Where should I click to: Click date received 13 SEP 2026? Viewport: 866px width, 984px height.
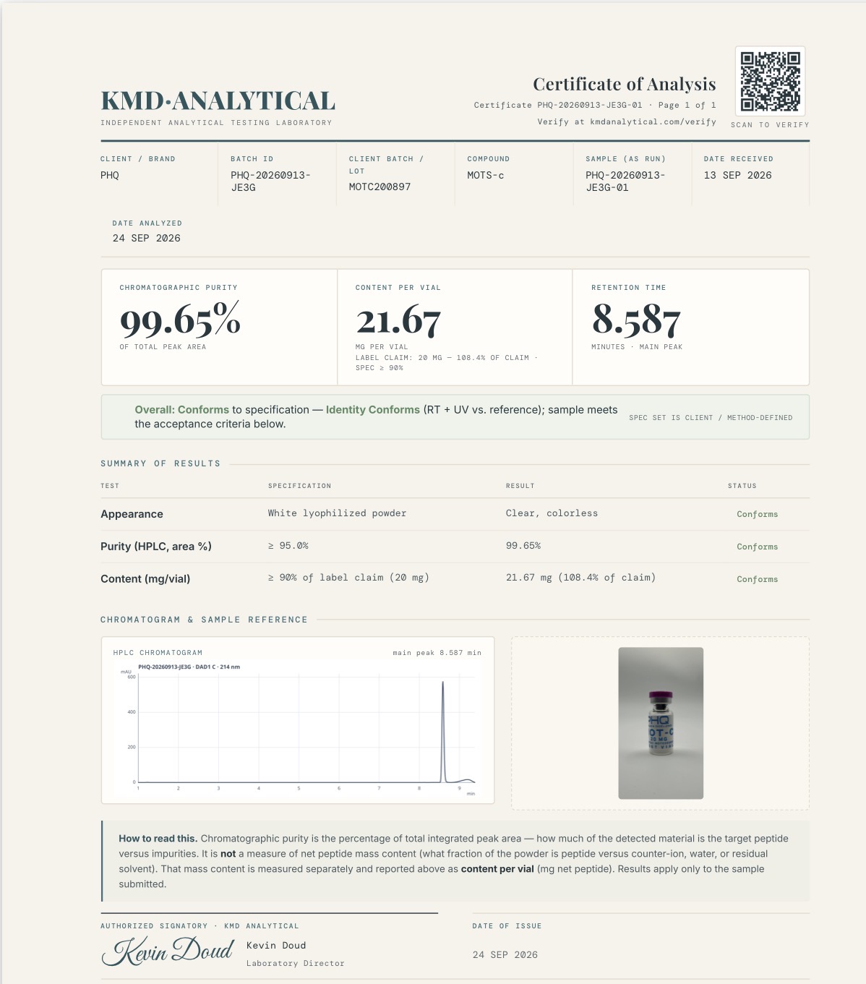tap(737, 175)
